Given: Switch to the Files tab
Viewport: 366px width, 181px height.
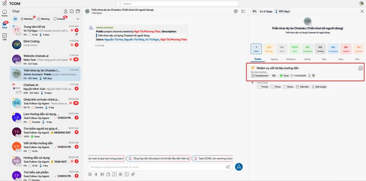Looking at the screenshot, I should [324, 59].
